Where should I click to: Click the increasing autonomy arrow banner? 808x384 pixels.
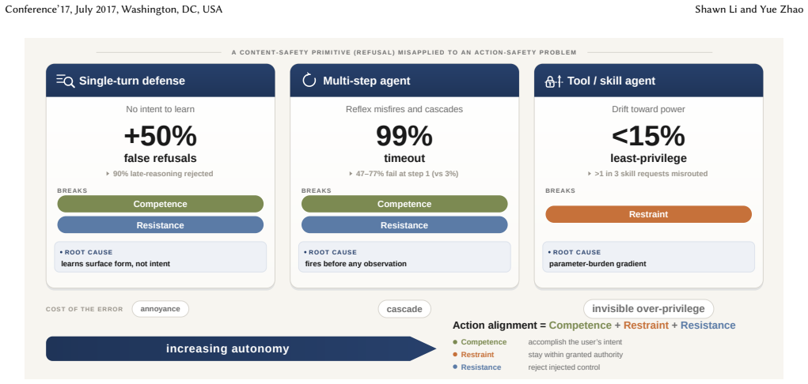[x=241, y=348]
